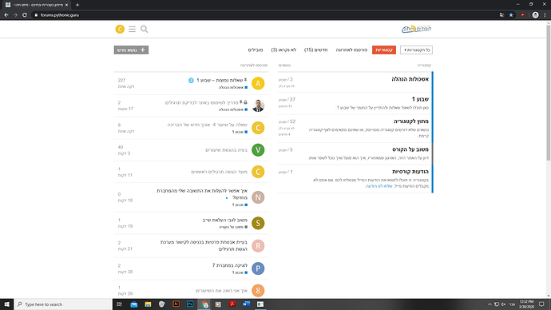Open the yellow C user avatar menu

coord(120,30)
